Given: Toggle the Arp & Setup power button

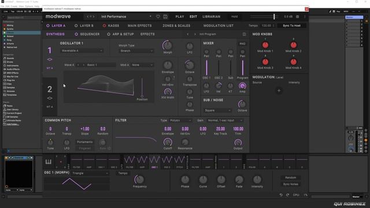Looking at the screenshot, I should click(109, 35).
